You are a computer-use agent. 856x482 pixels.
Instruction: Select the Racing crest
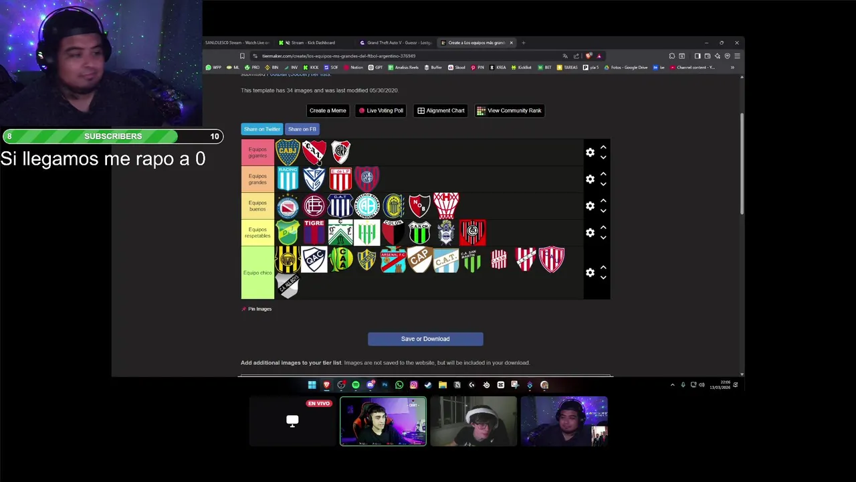click(288, 179)
